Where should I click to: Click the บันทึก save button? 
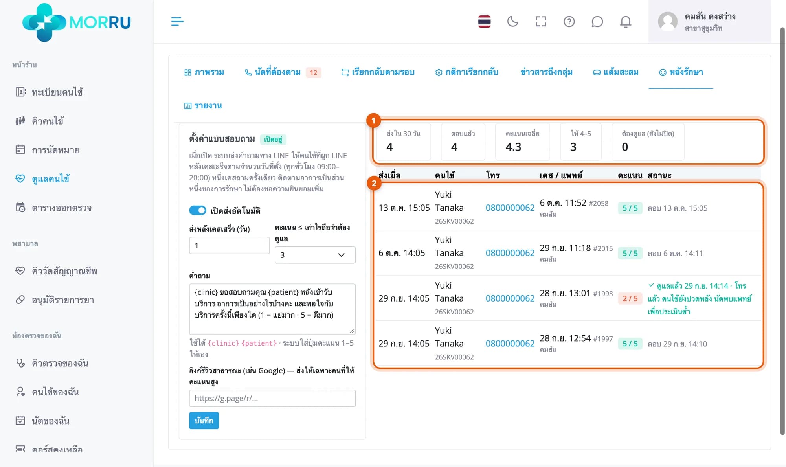click(x=204, y=421)
